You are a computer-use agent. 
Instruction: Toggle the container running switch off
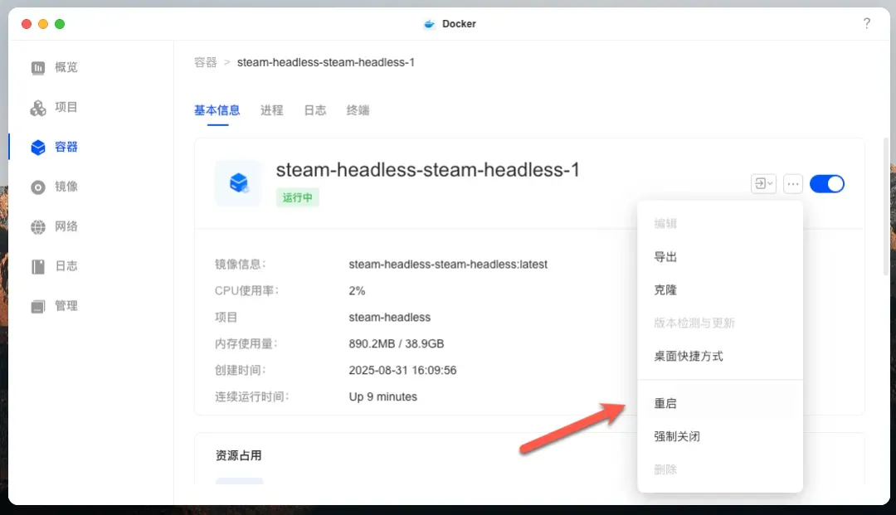(x=826, y=183)
